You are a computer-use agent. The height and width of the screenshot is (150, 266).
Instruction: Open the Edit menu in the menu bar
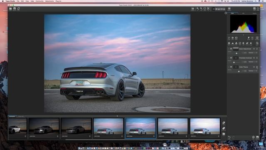tap(22, 1)
